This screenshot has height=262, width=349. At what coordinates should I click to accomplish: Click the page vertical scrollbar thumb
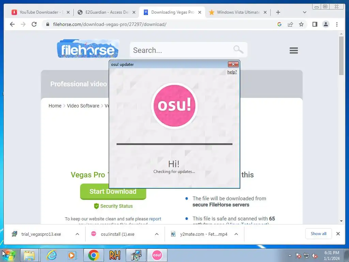(x=341, y=56)
